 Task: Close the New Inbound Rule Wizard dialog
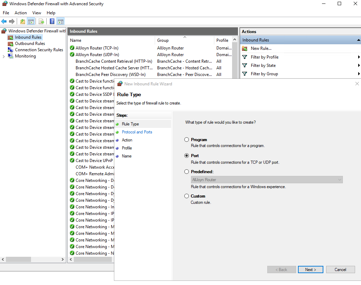[x=357, y=84]
